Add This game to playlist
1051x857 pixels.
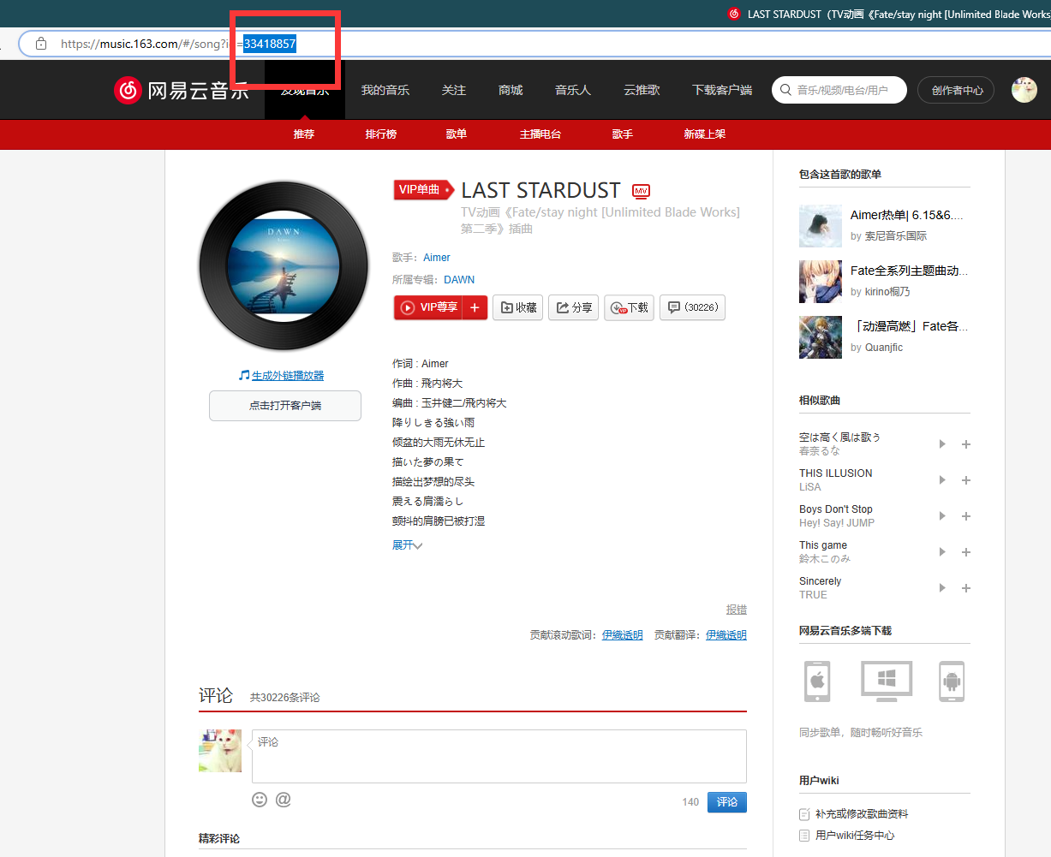966,552
